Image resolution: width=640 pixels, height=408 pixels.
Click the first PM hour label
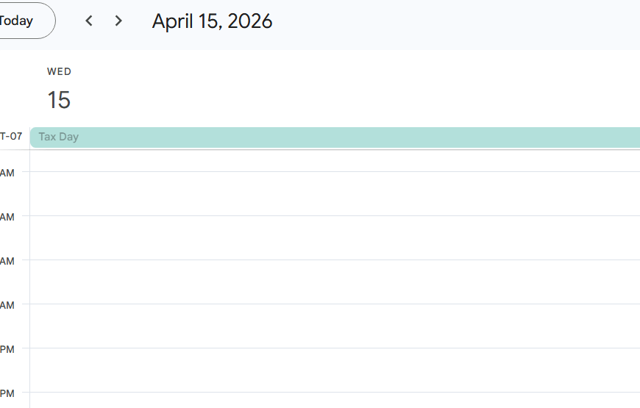pos(7,349)
